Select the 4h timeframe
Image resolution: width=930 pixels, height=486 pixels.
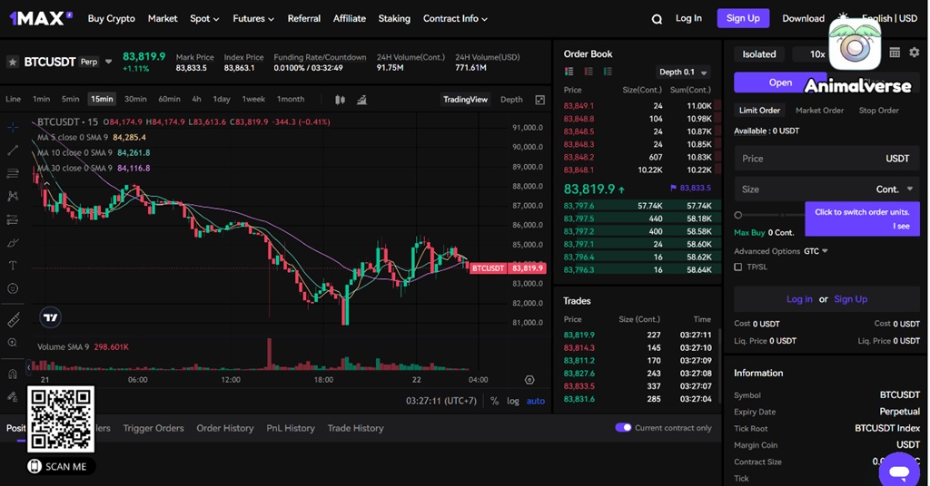point(196,99)
